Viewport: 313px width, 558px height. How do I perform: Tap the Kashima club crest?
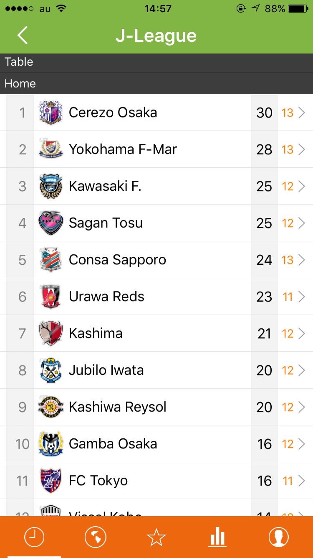point(50,333)
